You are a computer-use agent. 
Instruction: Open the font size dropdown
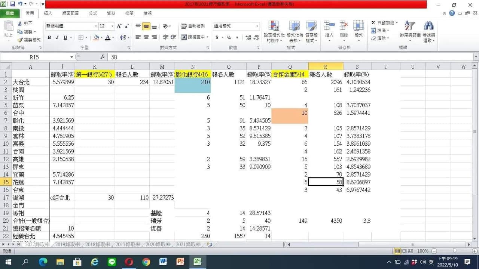112,26
